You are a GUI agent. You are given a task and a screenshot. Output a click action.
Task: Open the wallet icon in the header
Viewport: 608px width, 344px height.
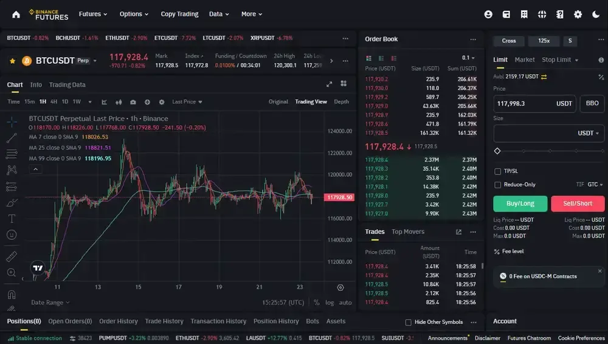pos(506,15)
